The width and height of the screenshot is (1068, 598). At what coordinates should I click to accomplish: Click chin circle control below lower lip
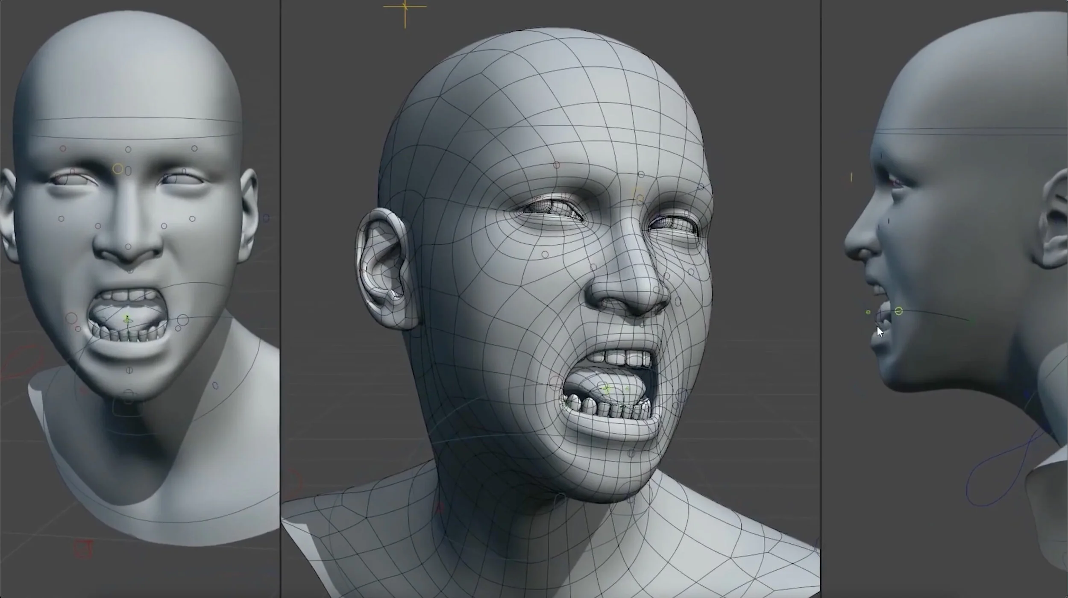(129, 370)
